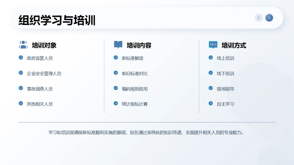This screenshot has height=165, width=294.
Task: Go to next slide with right arrow
Action: (x=269, y=18)
